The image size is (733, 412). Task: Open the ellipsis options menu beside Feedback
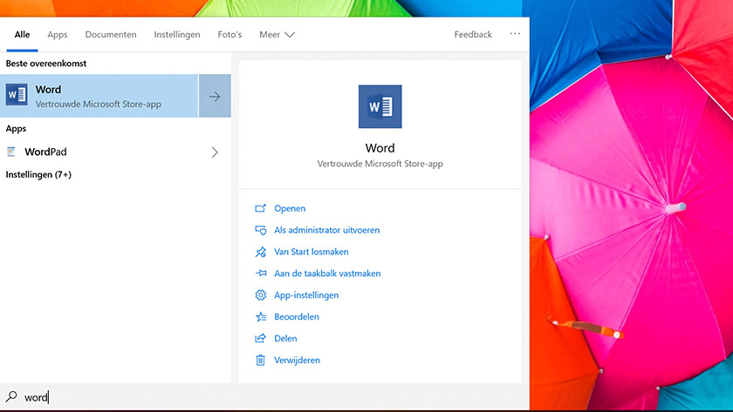point(515,34)
